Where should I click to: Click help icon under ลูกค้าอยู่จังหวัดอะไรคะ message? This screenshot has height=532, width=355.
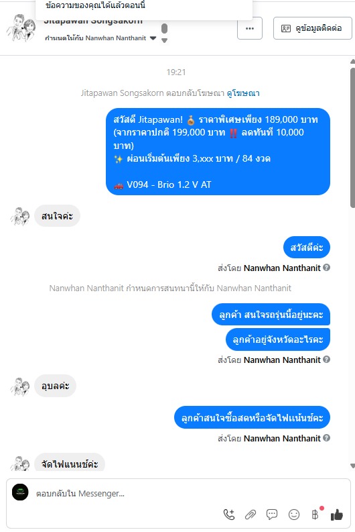[326, 360]
